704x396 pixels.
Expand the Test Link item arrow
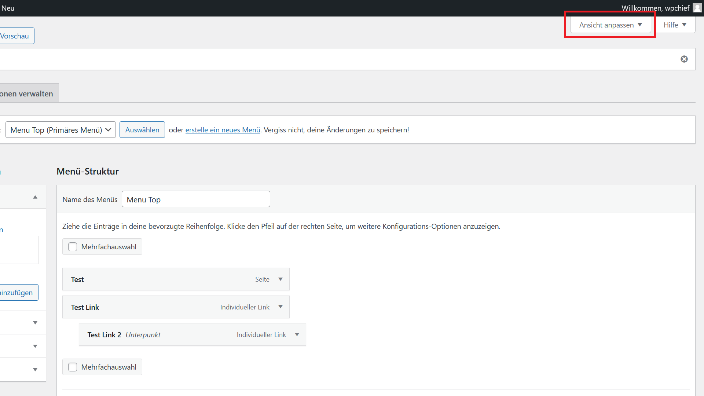click(x=280, y=307)
